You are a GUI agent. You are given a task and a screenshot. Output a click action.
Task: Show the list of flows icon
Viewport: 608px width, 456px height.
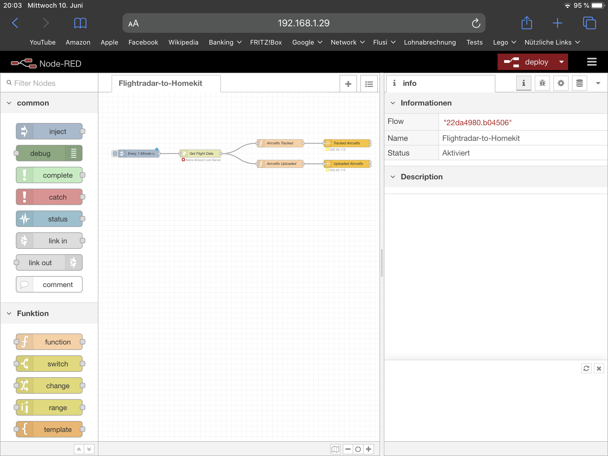click(369, 84)
